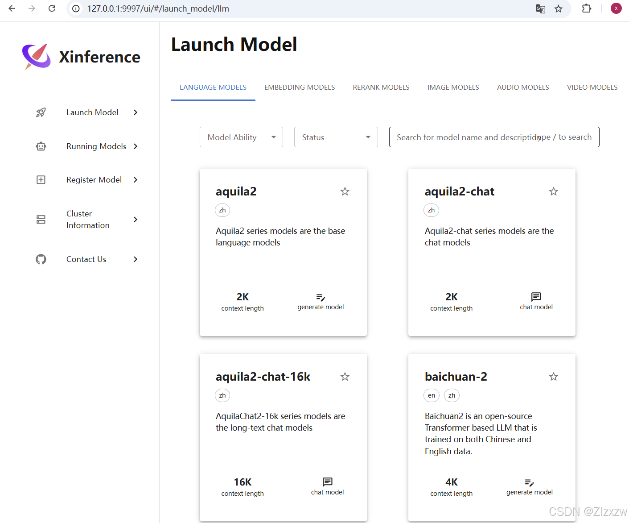Click the zh language chip on aquila2-chat card
This screenshot has height=523, width=629.
[x=431, y=210]
